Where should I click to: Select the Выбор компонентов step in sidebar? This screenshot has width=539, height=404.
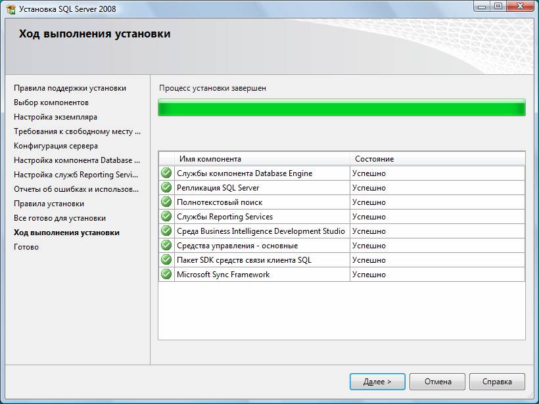(x=51, y=102)
